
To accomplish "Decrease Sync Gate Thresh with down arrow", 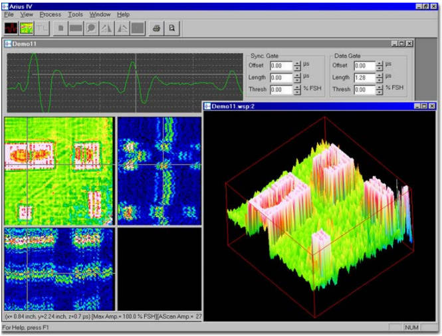I will (x=297, y=92).
